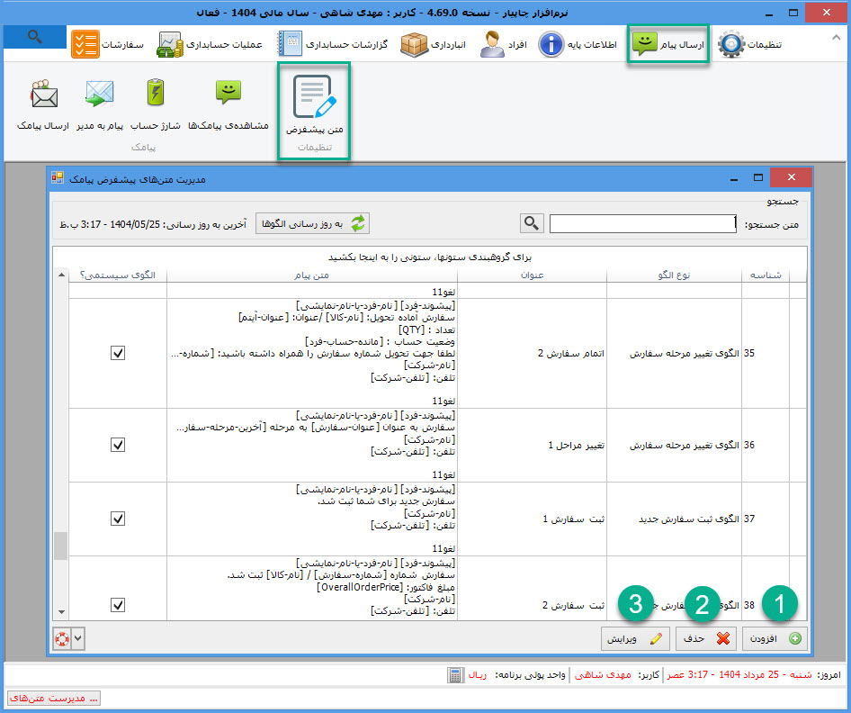Click the vertical scrollbar thumb of the templates grid

(61, 545)
